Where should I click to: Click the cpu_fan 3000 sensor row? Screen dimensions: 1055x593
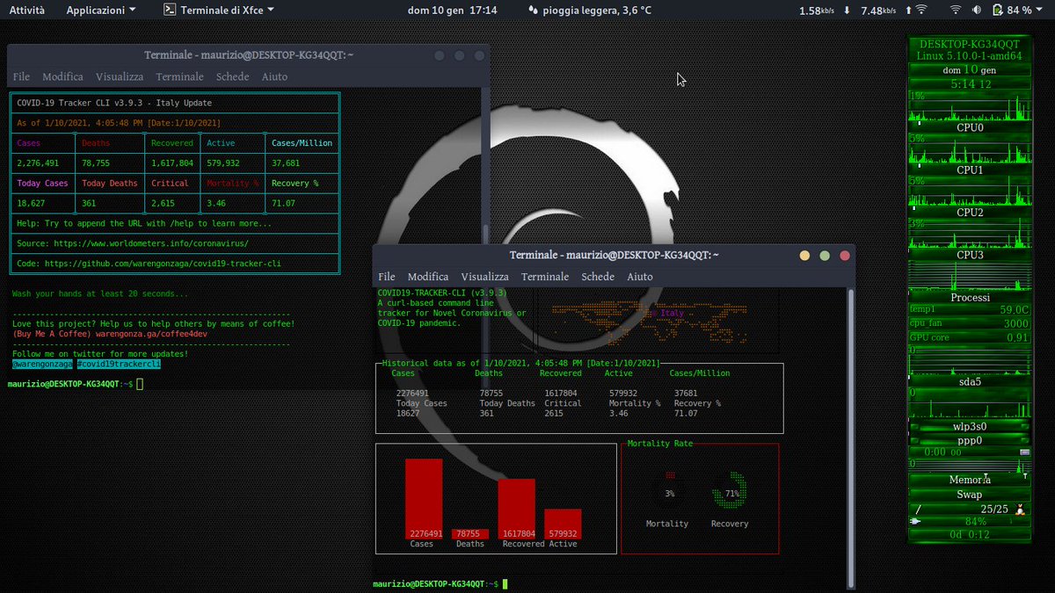(x=969, y=323)
